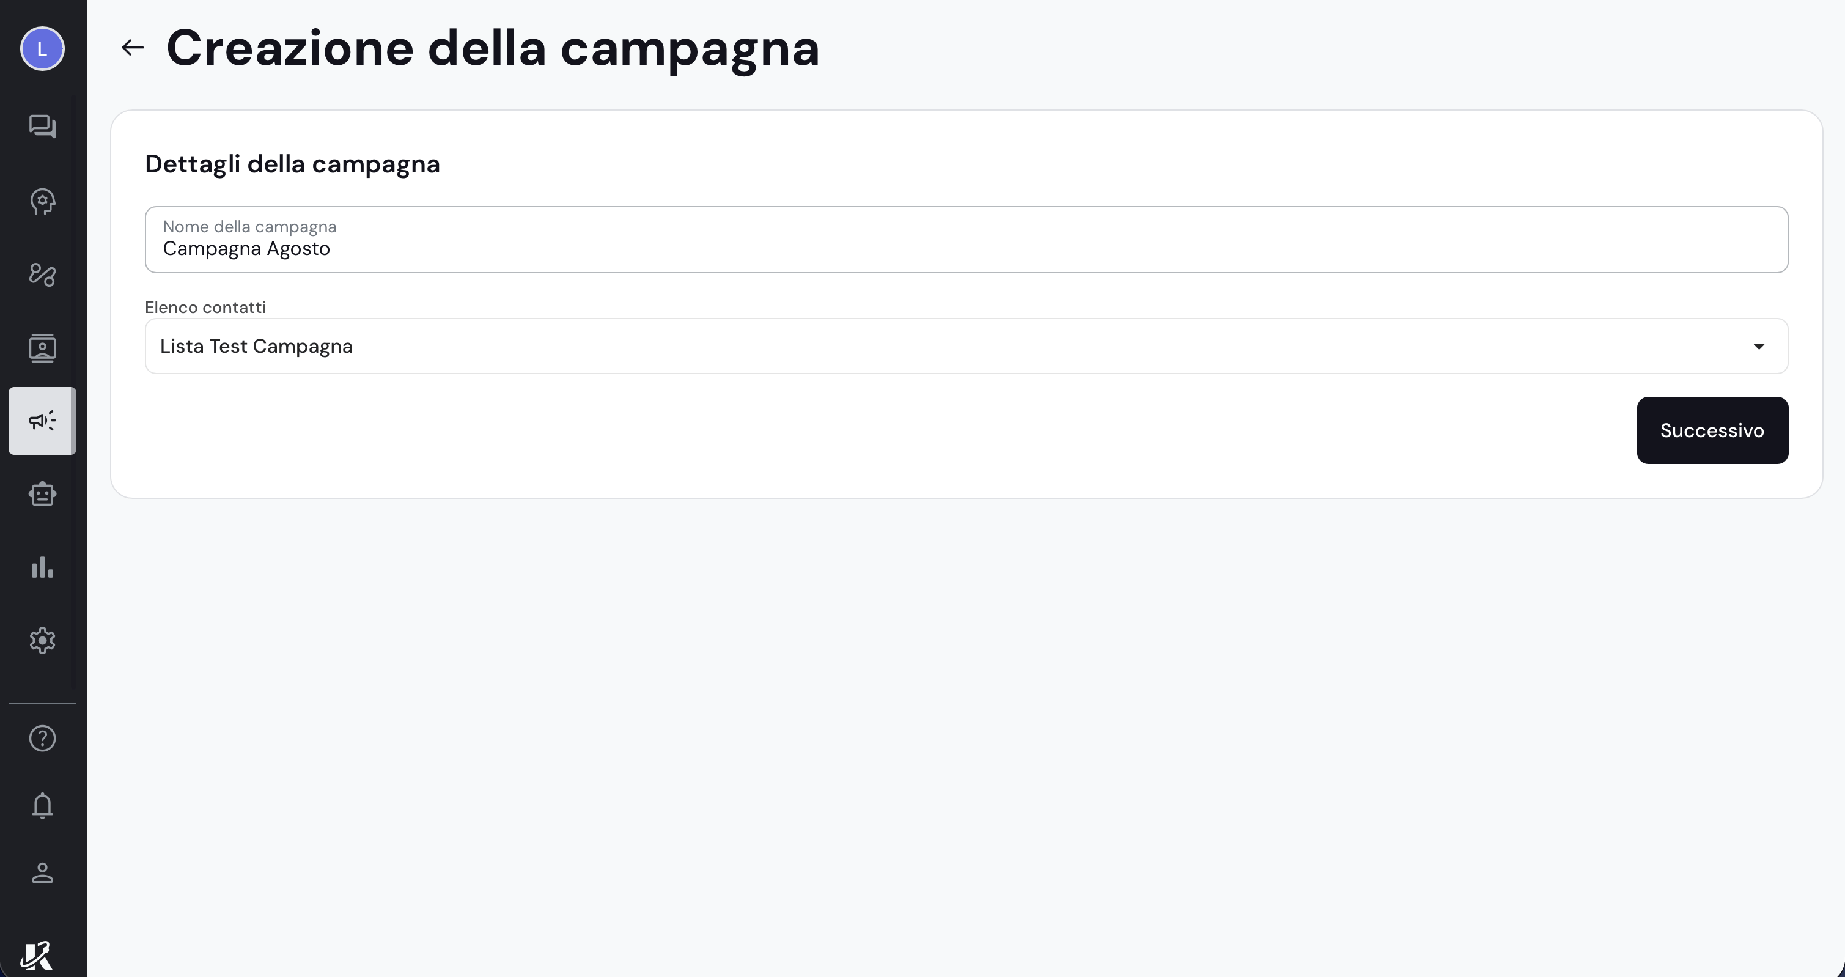Click the Dettagli della campagna heading
Screen dimensions: 1845x977
292,164
